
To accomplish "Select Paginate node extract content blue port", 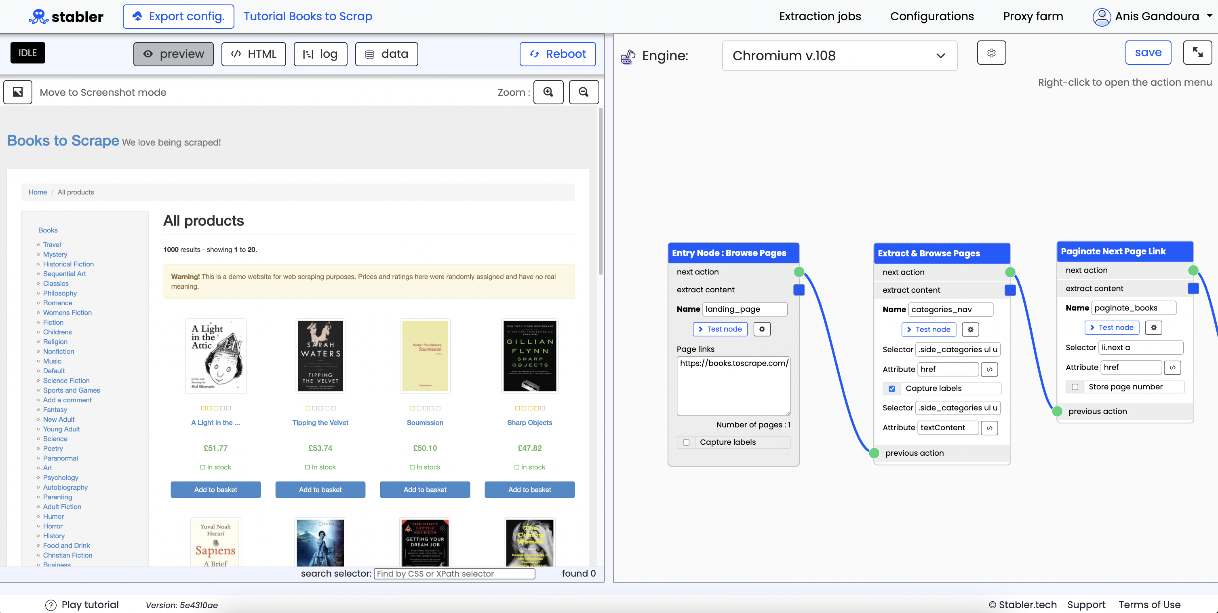I will (x=1193, y=289).
